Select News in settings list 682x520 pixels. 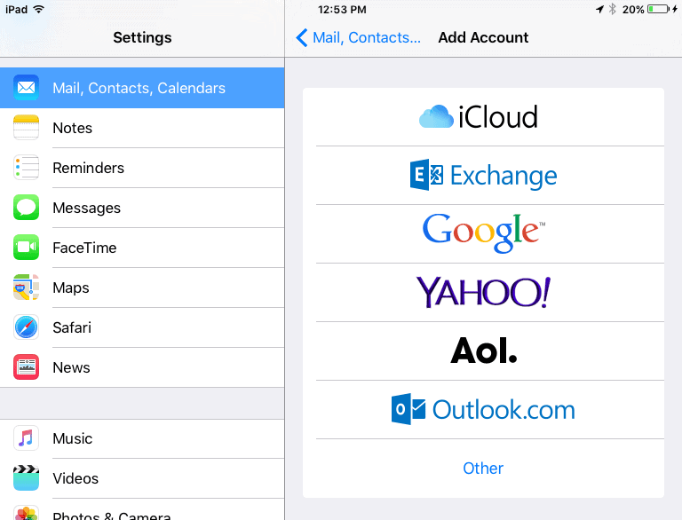point(142,367)
